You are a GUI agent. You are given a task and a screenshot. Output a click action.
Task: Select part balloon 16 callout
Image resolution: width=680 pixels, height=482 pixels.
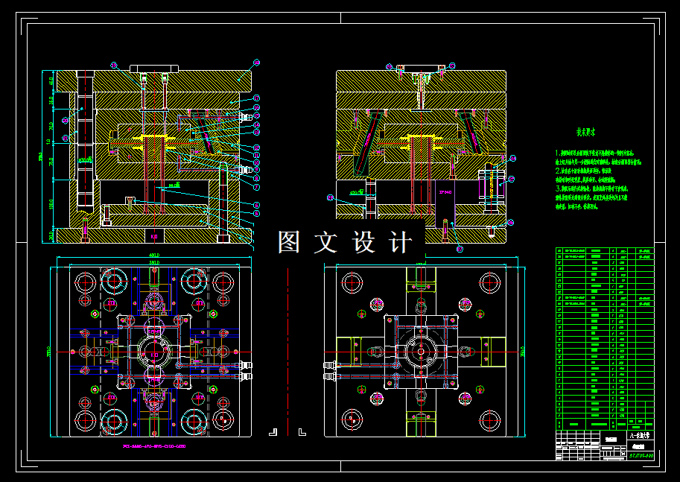click(257, 107)
